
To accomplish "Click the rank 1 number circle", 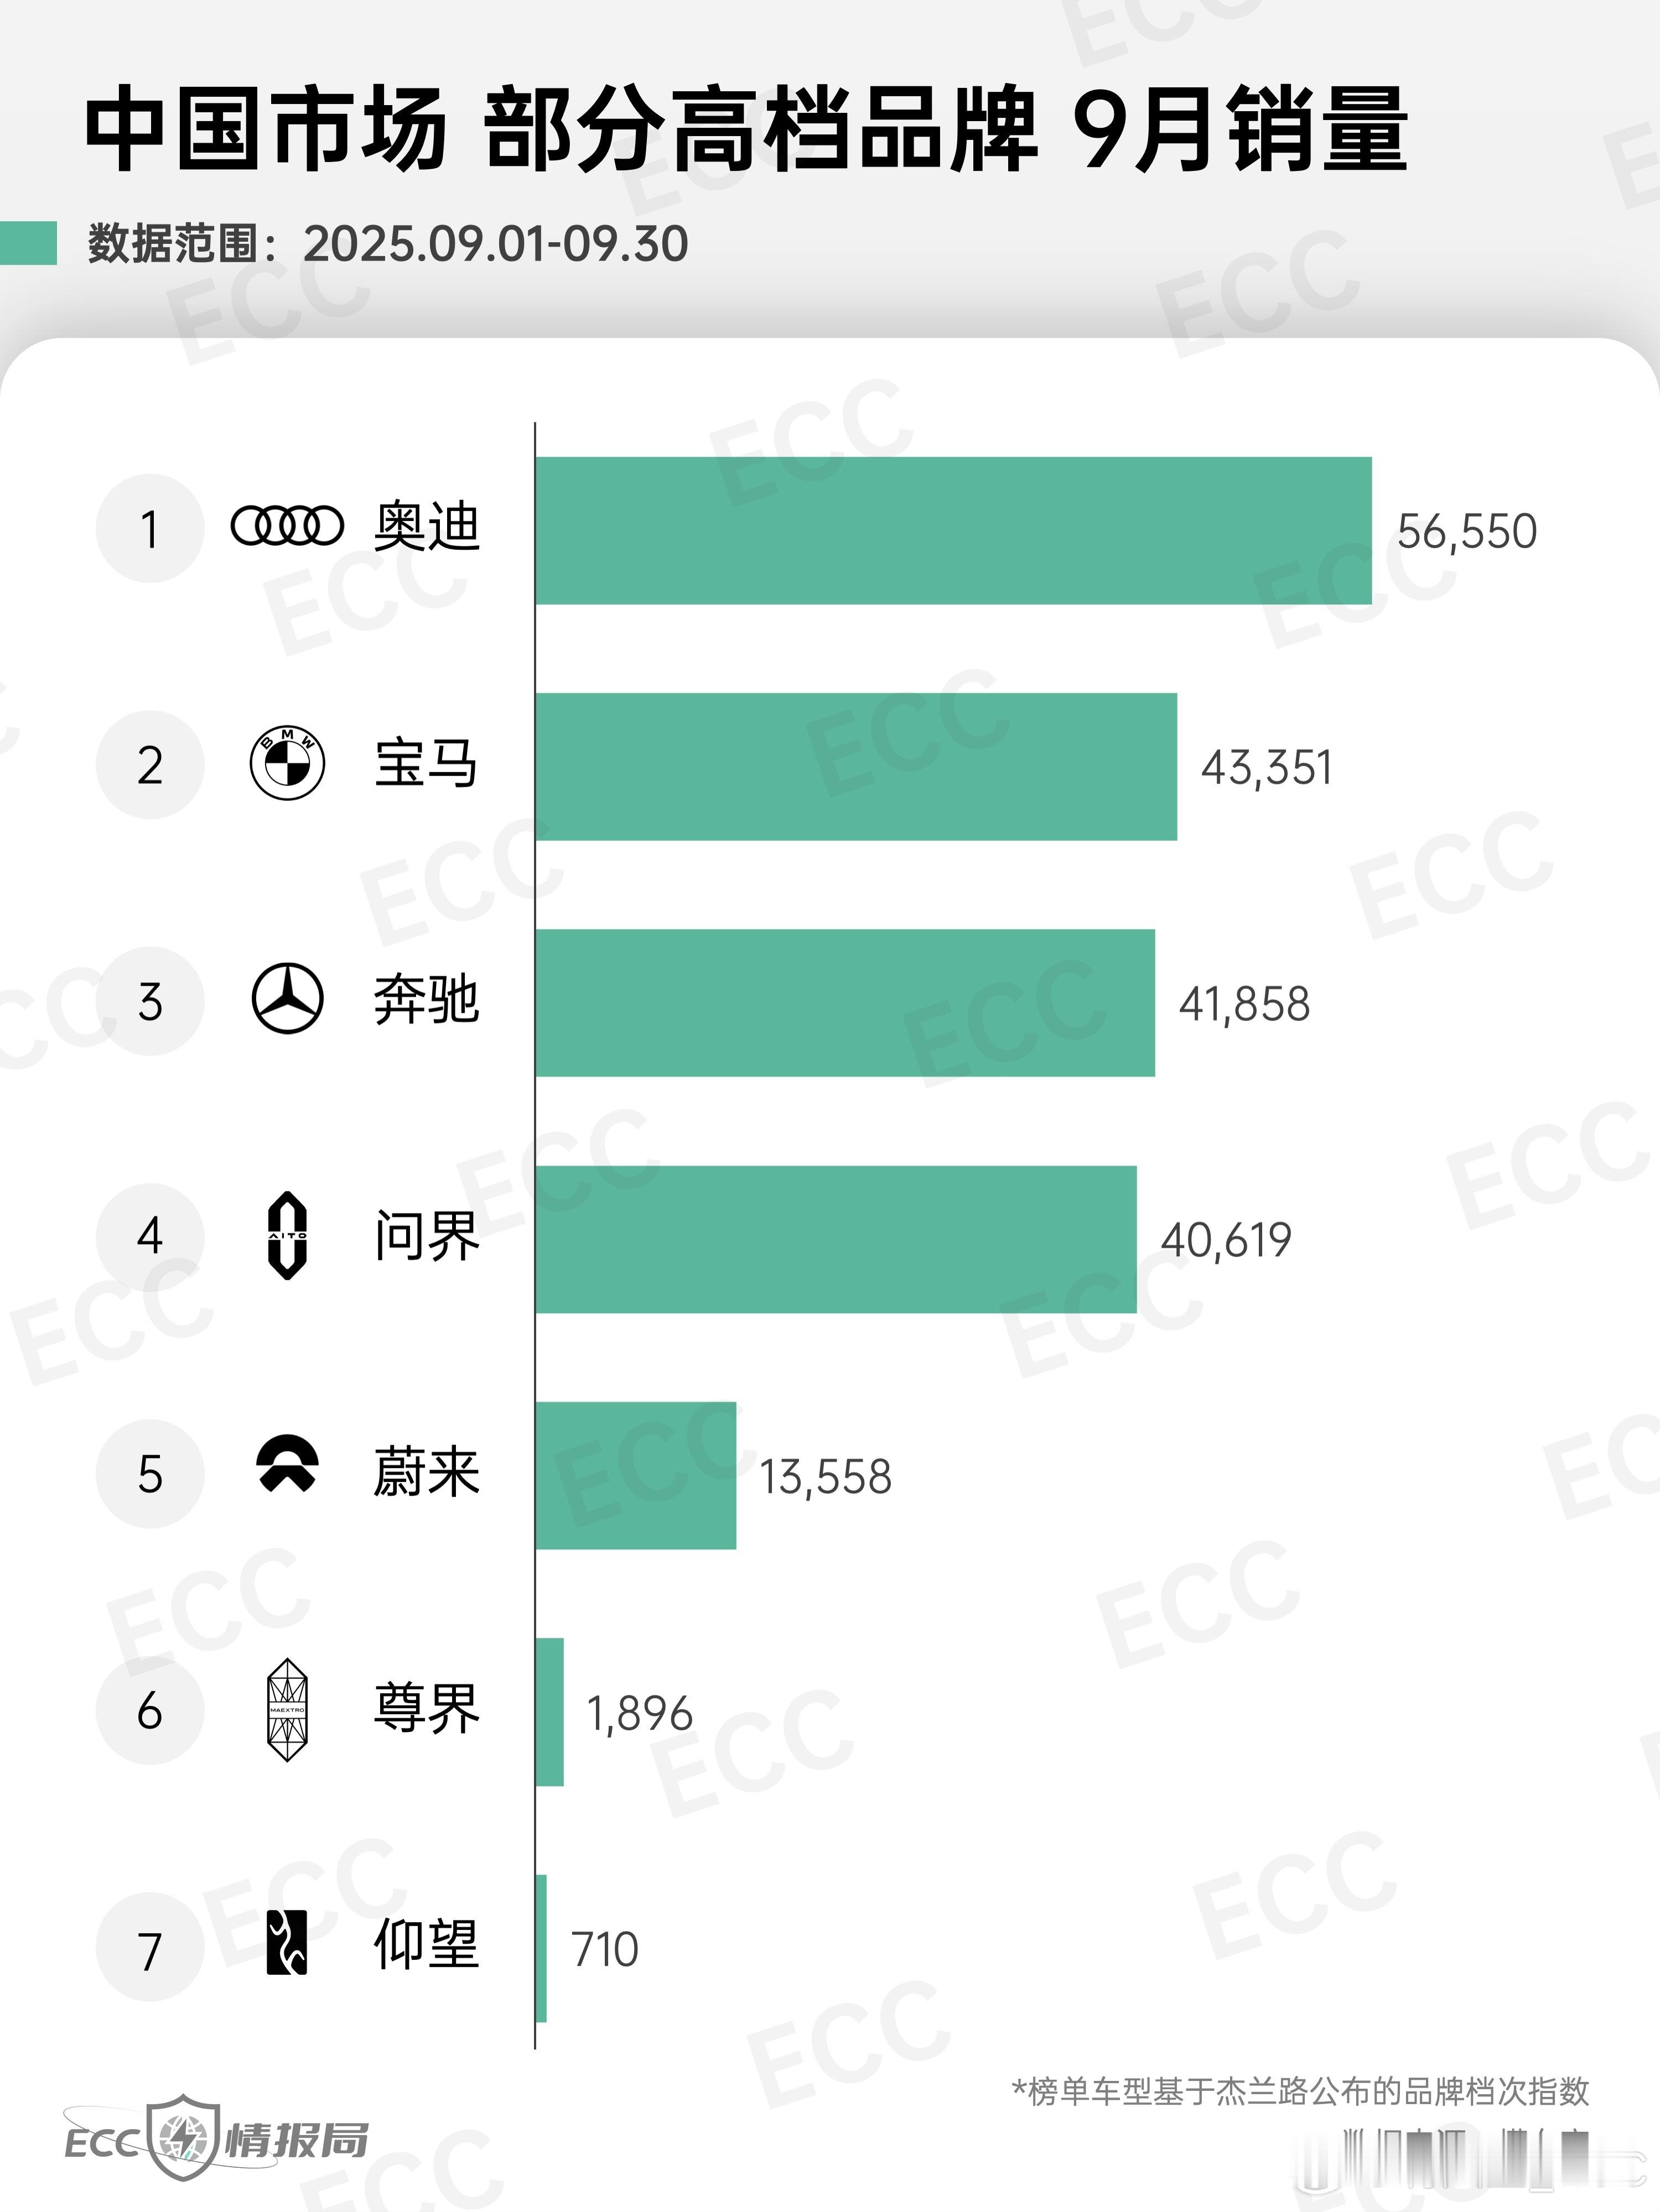I will [150, 529].
